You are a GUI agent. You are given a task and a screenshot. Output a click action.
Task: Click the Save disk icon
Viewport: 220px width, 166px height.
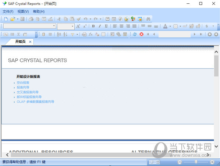pos(22,19)
